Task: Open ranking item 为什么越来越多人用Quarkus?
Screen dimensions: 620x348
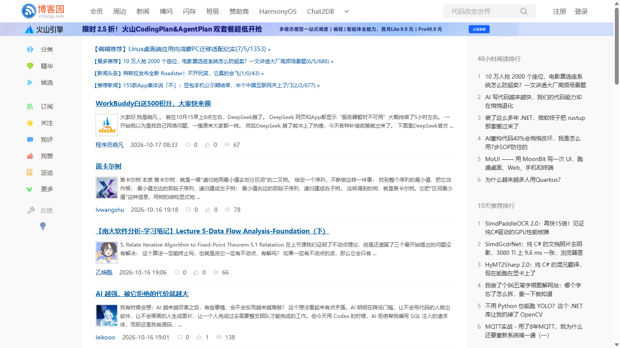Action: pyautogui.click(x=523, y=180)
